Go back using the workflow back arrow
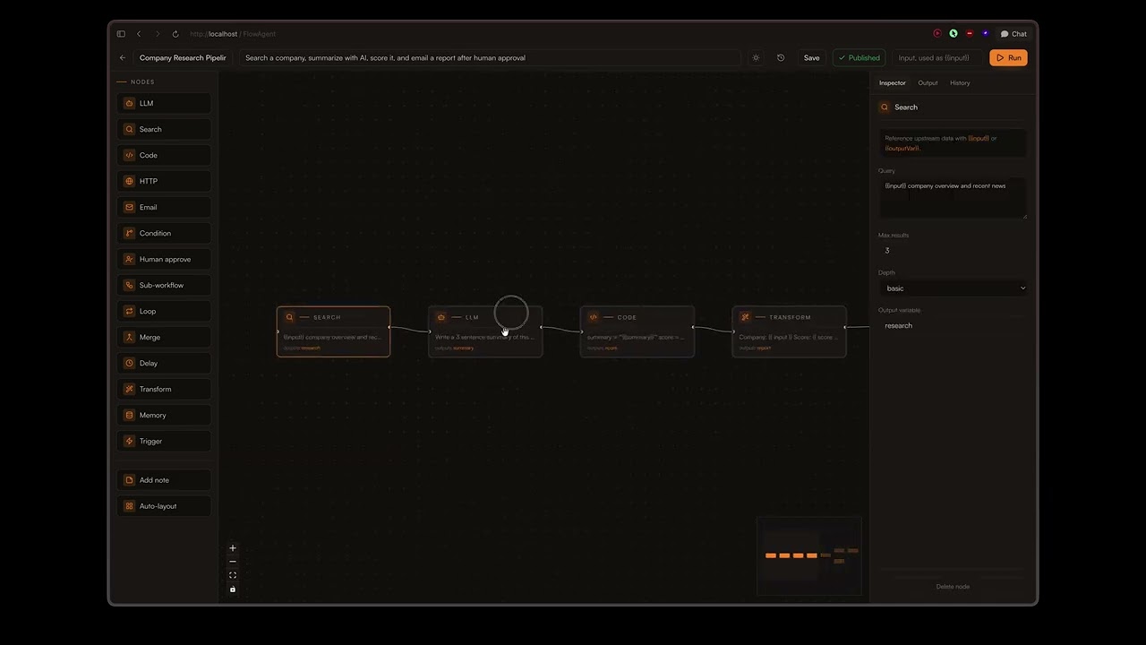Screen dimensions: 1146x645 (x=123, y=57)
